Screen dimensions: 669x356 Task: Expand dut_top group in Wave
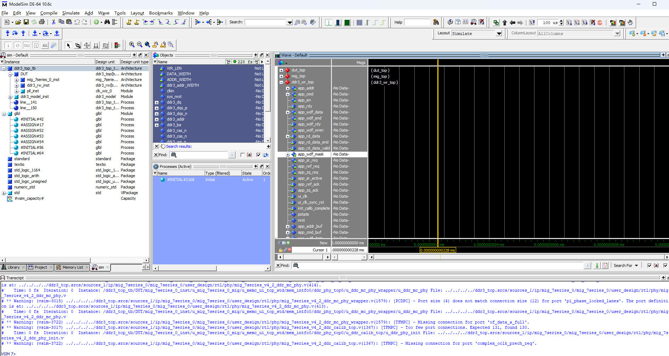281,70
